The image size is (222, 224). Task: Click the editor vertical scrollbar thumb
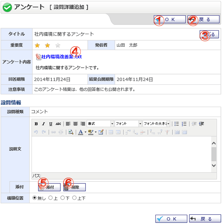coord(214,154)
